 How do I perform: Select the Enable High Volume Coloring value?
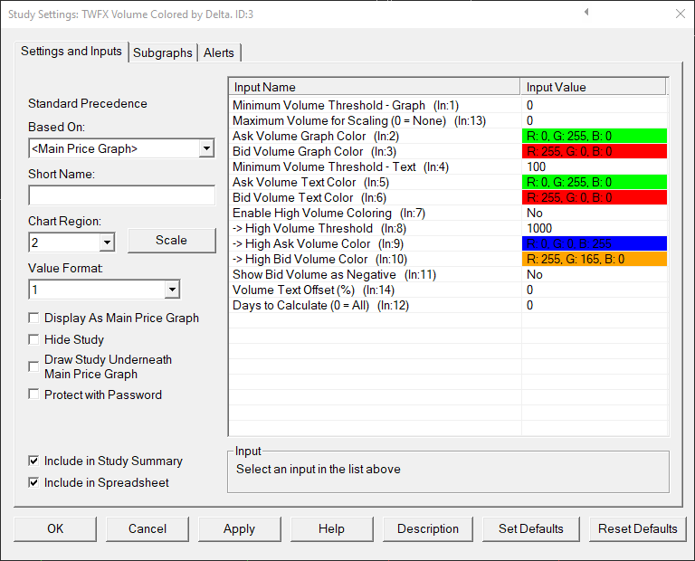(595, 213)
